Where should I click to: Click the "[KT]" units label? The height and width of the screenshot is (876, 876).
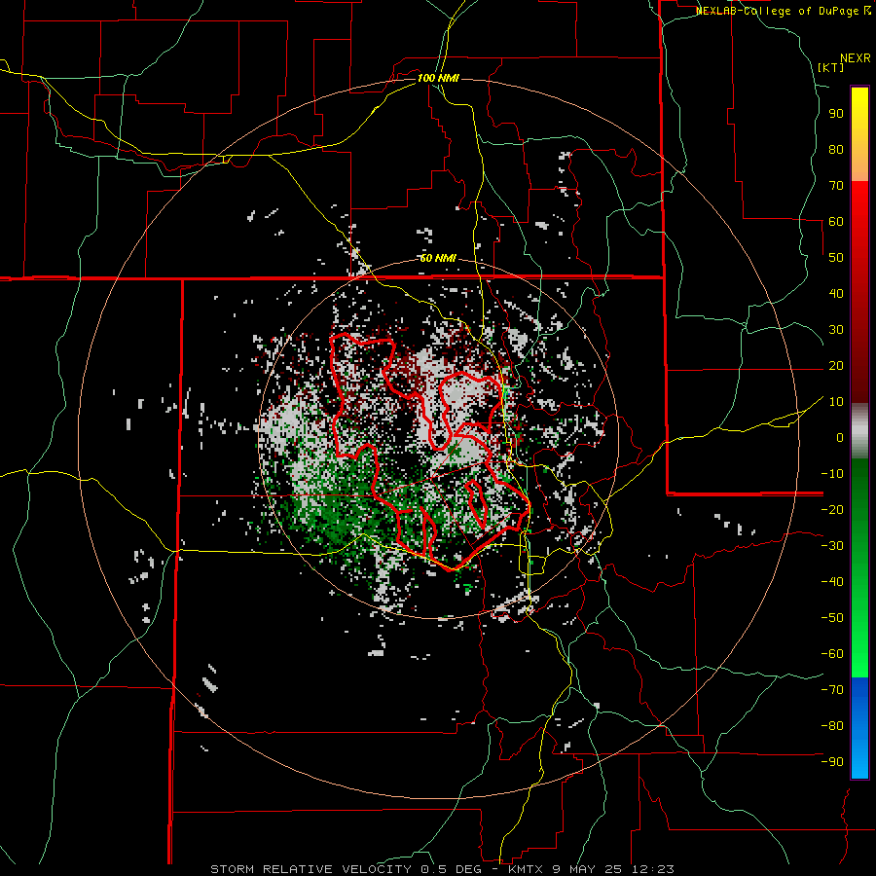click(831, 67)
